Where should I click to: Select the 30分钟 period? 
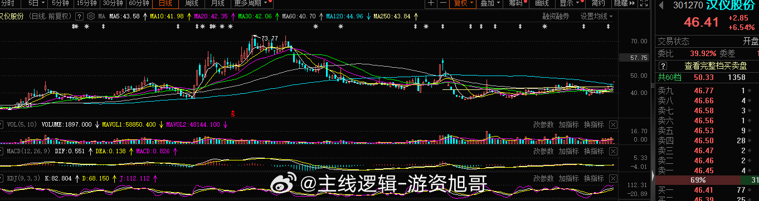tap(113, 3)
